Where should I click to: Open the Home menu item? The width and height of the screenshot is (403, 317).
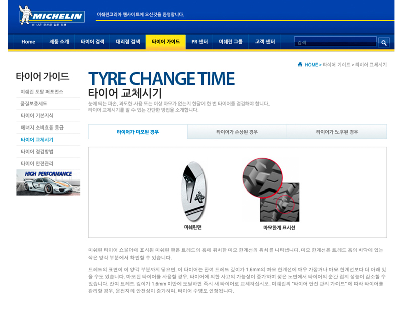click(x=28, y=42)
